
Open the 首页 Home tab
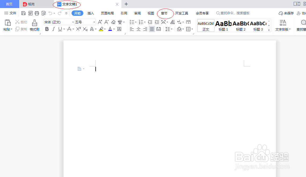point(9,4)
